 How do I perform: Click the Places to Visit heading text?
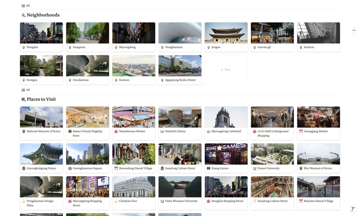click(x=41, y=99)
